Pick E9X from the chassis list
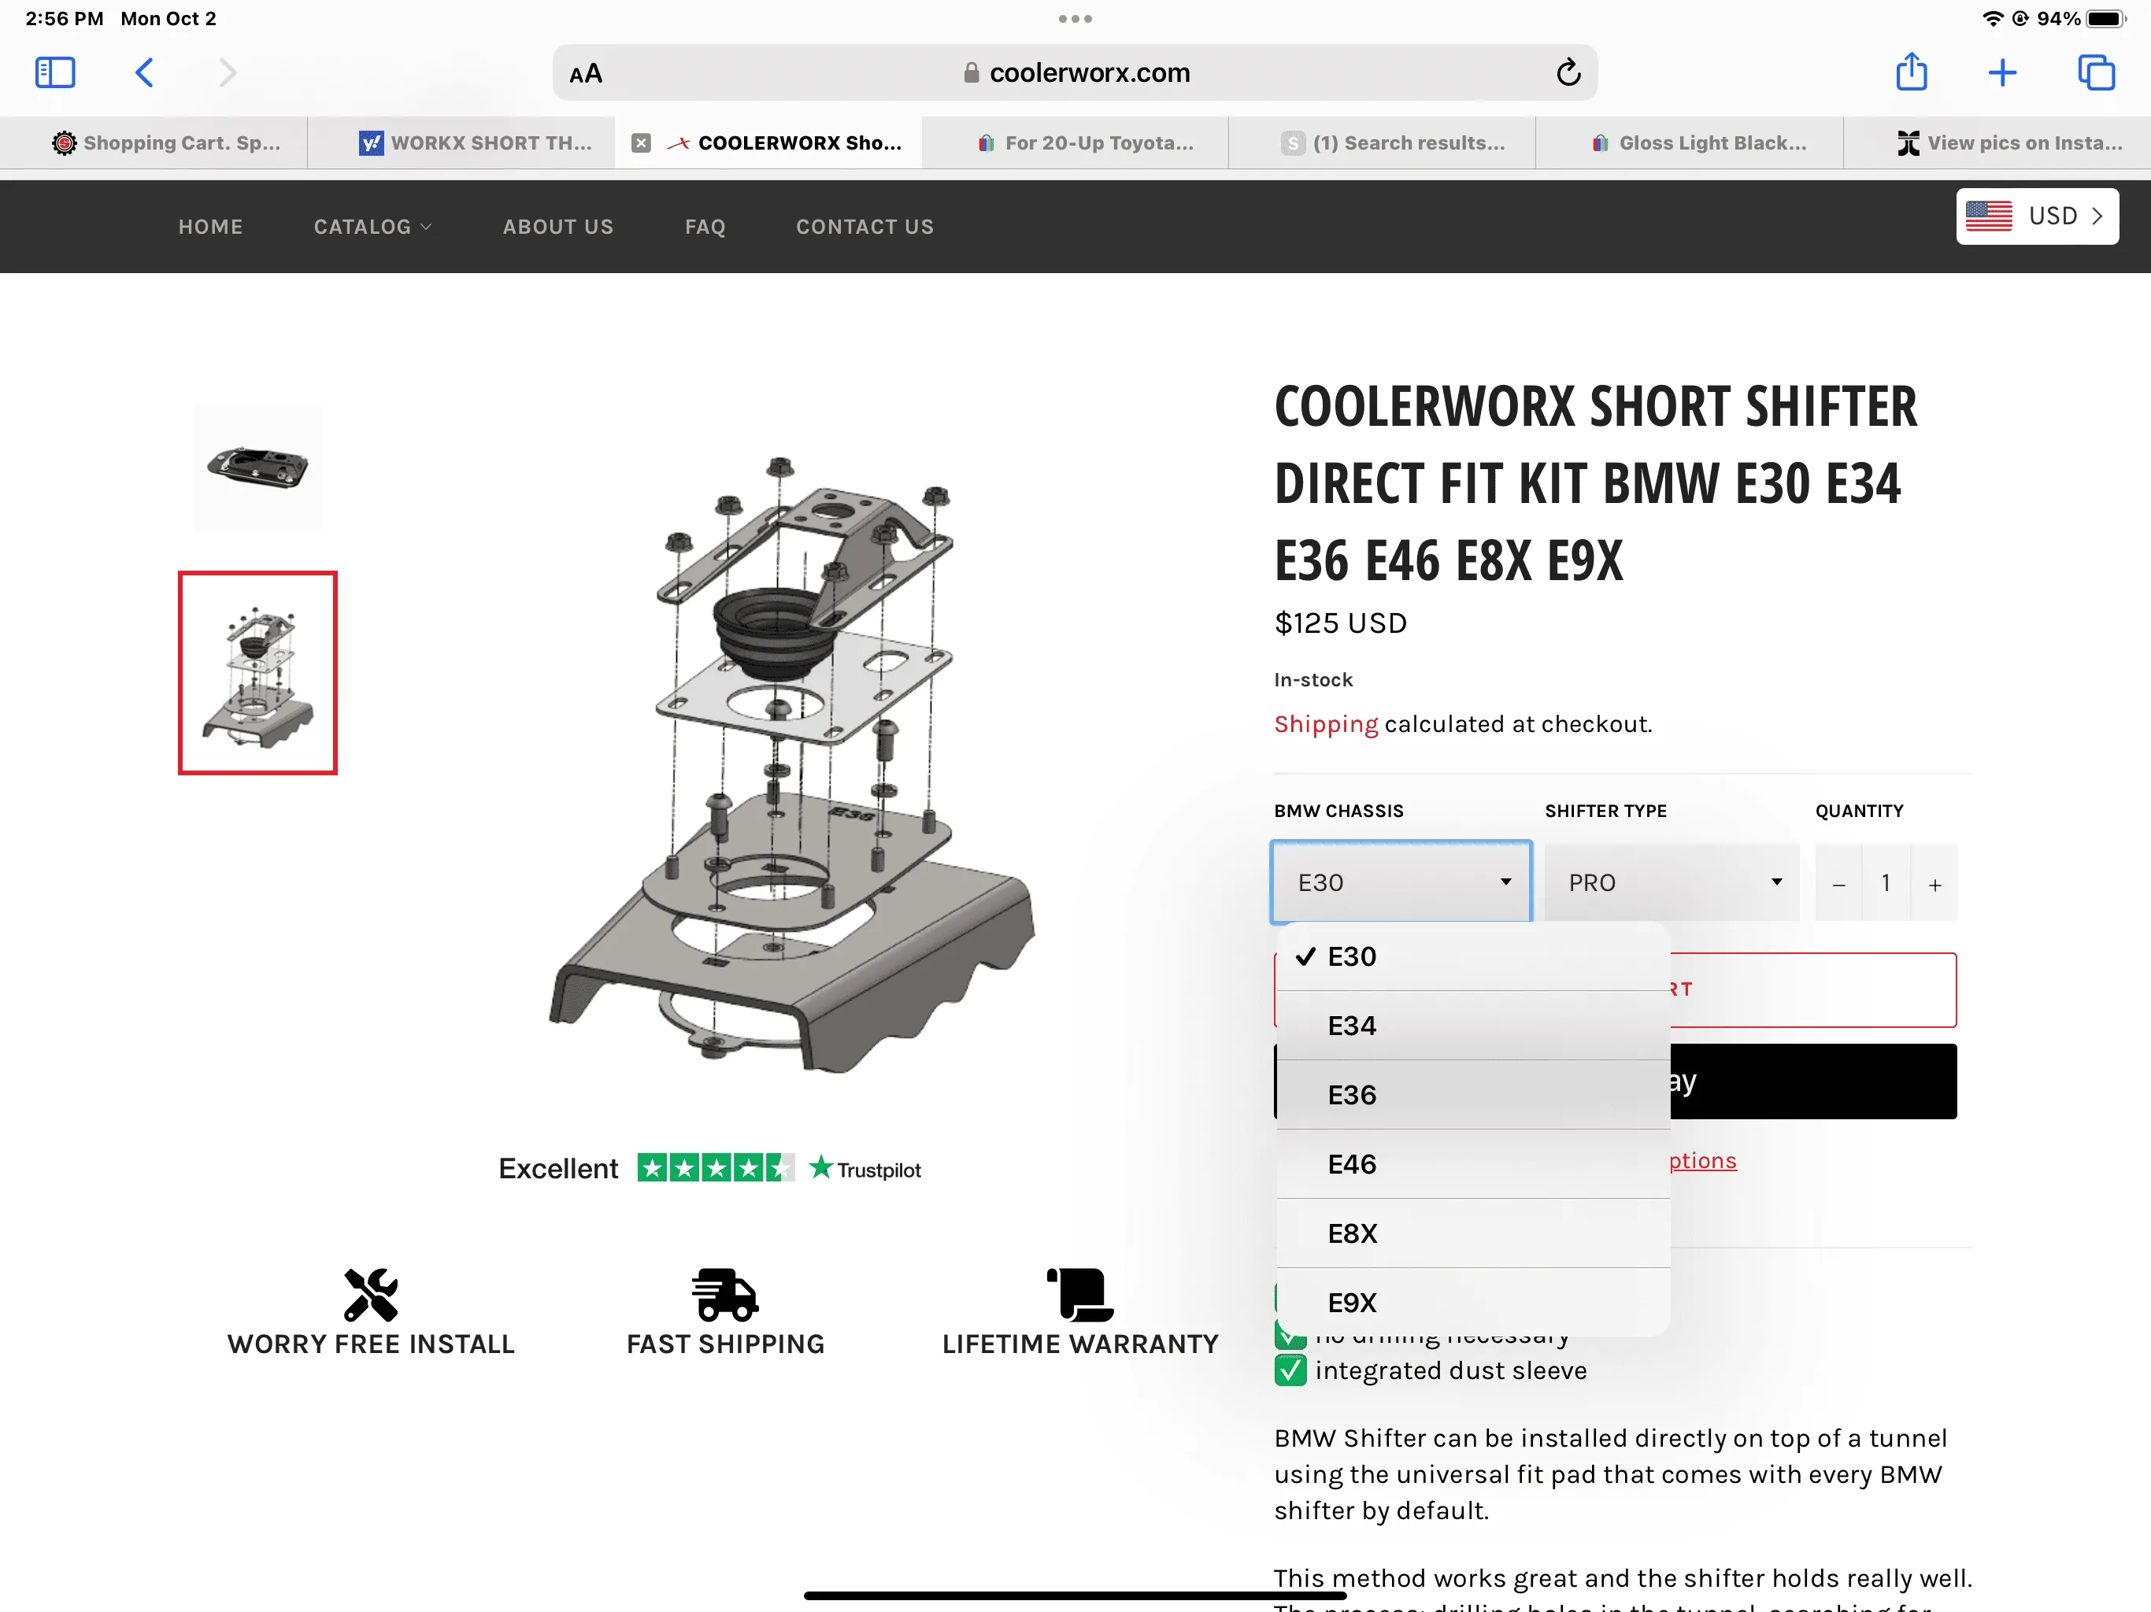The width and height of the screenshot is (2151, 1612). 1473,1302
